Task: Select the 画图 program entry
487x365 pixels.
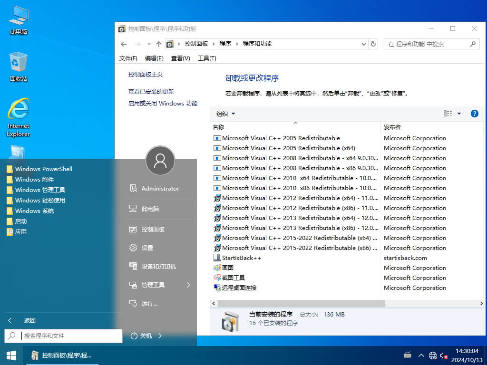Action: tap(224, 268)
